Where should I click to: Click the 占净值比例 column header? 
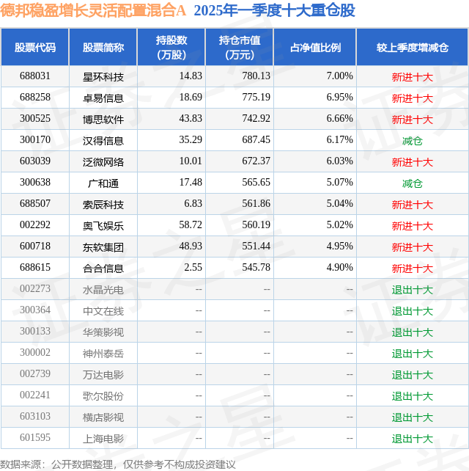(x=315, y=47)
